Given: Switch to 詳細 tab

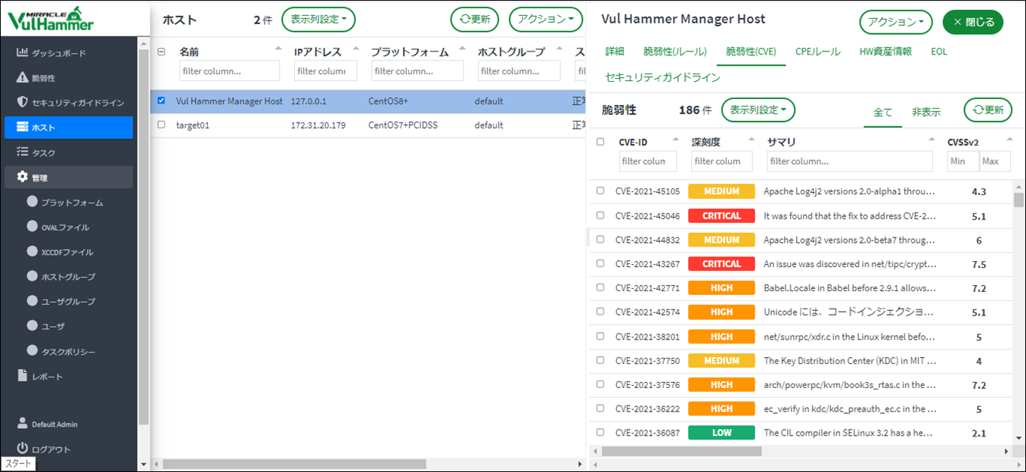Looking at the screenshot, I should (615, 52).
